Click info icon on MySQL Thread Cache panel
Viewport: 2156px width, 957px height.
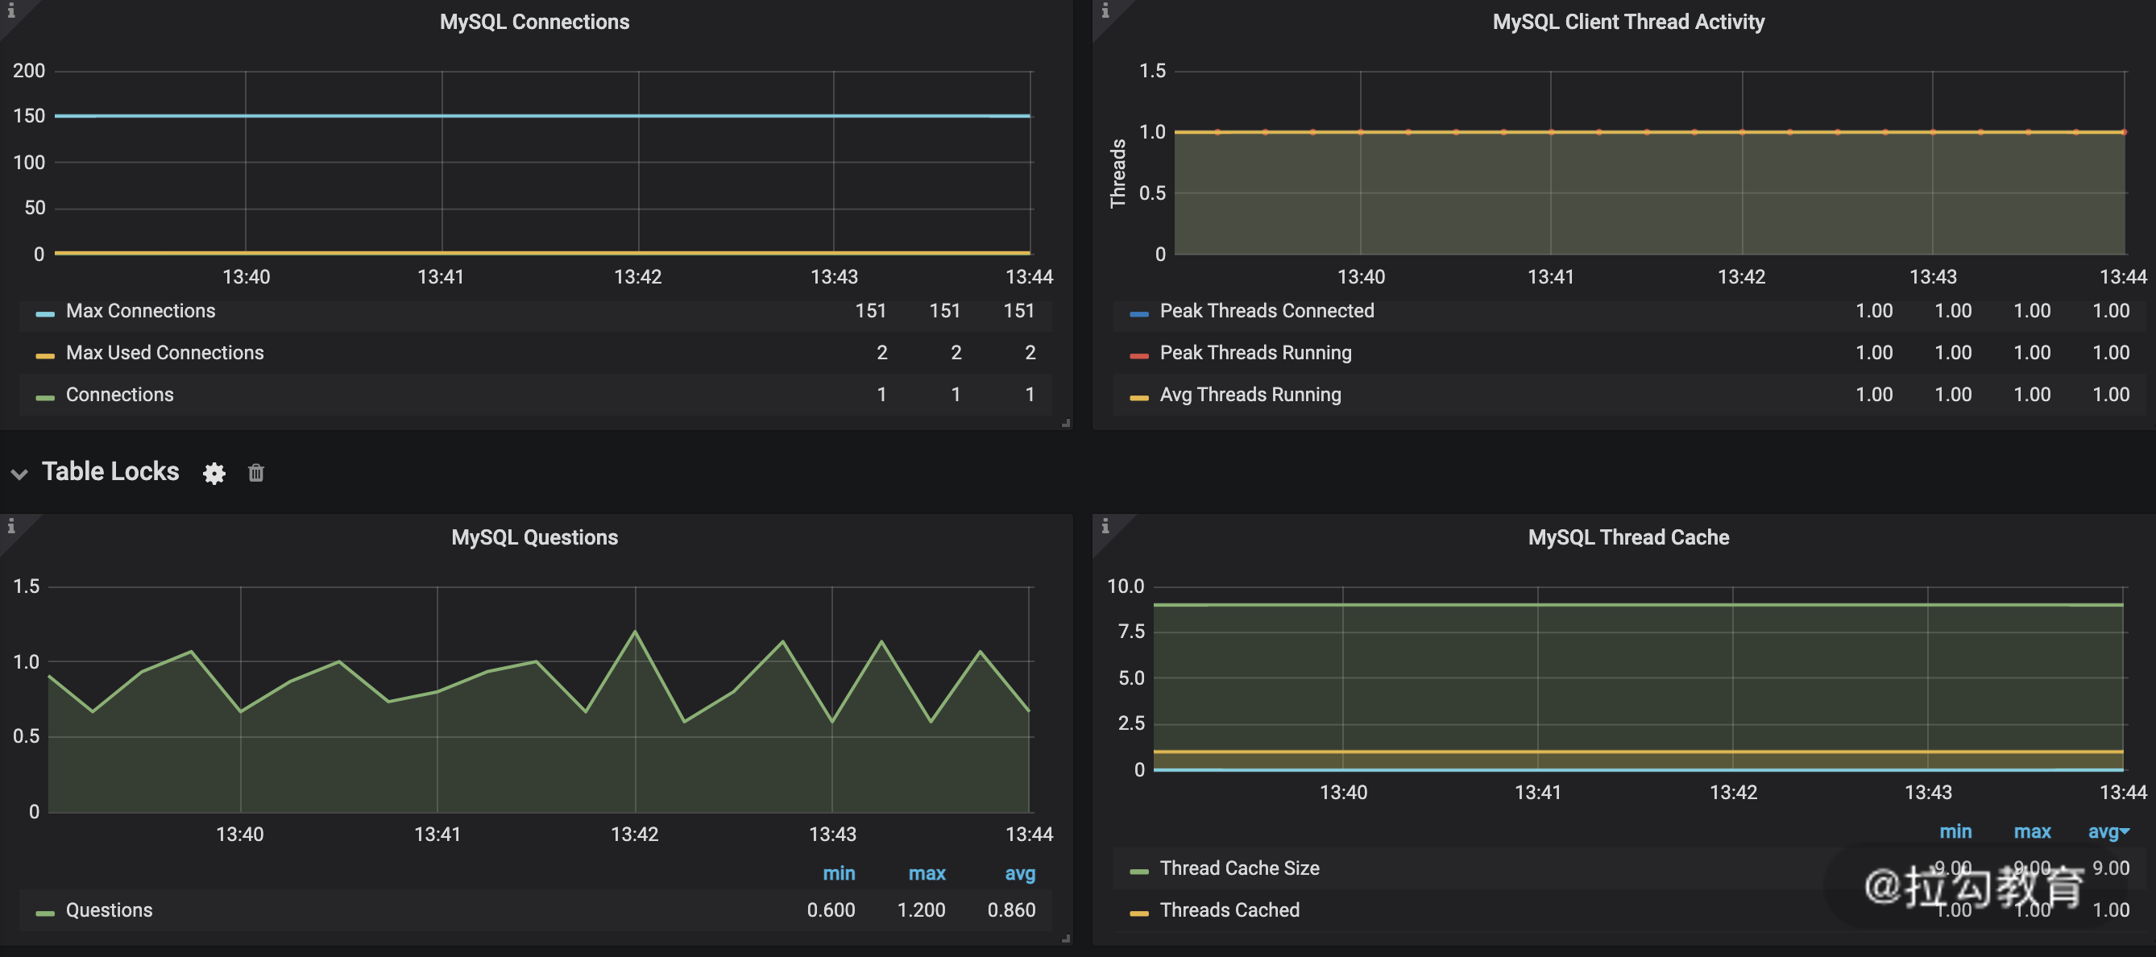(x=1105, y=526)
